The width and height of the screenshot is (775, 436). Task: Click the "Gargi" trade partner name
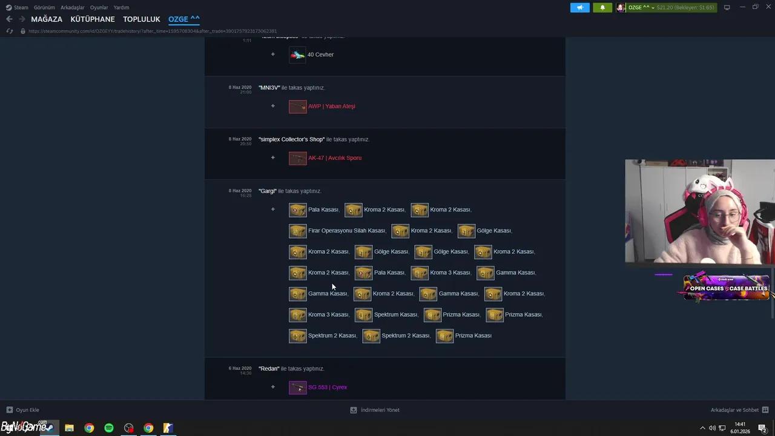coord(268,191)
